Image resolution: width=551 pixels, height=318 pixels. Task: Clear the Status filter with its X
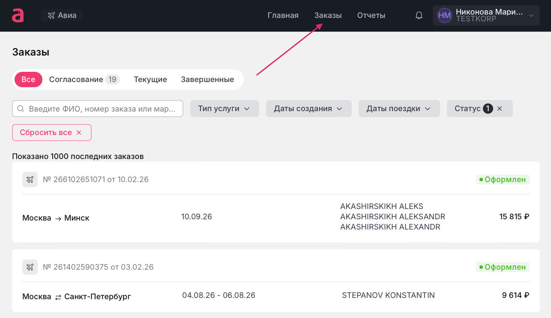point(500,109)
